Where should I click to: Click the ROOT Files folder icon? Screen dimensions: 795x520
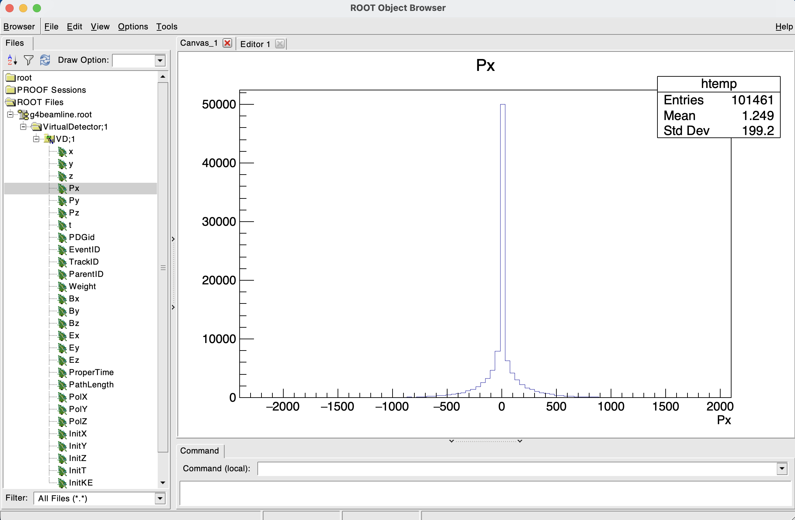coord(11,102)
